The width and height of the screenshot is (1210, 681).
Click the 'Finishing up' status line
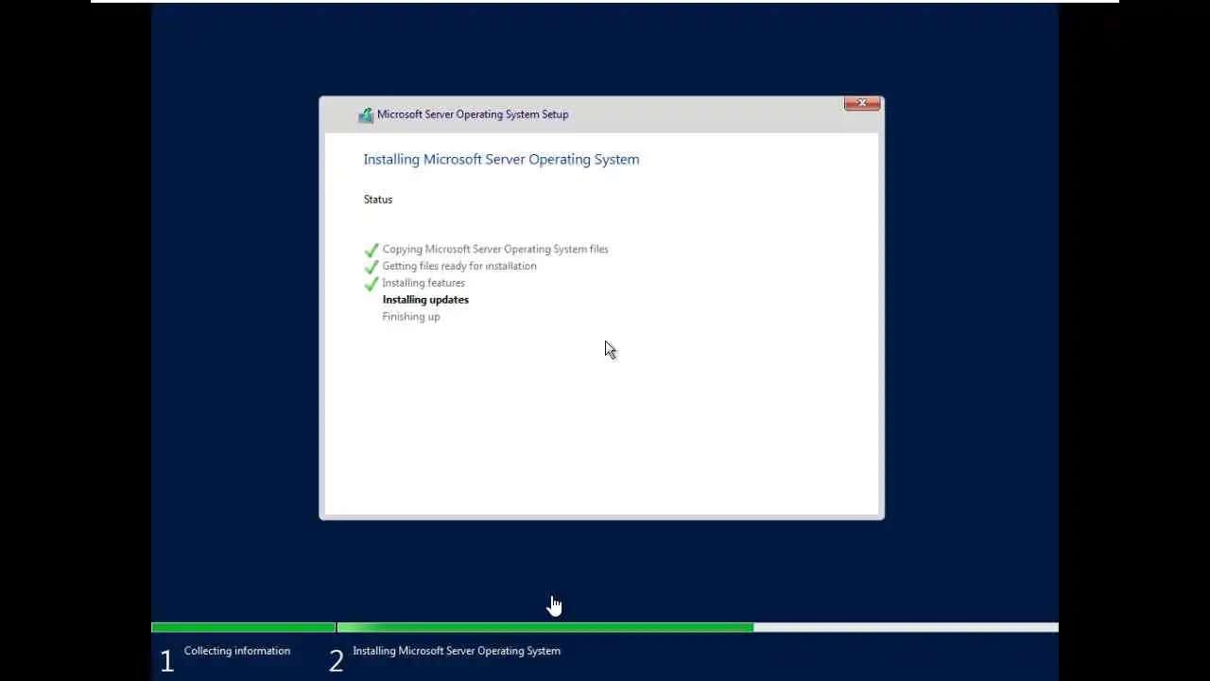[411, 317]
